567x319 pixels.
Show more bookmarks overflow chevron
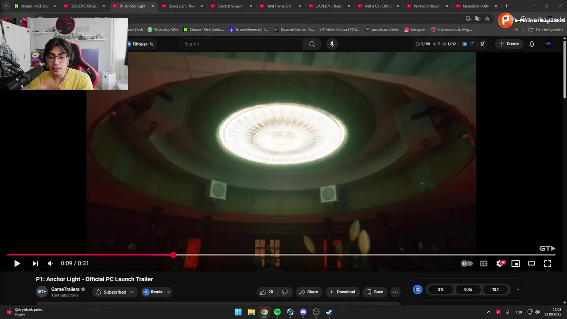point(517,30)
